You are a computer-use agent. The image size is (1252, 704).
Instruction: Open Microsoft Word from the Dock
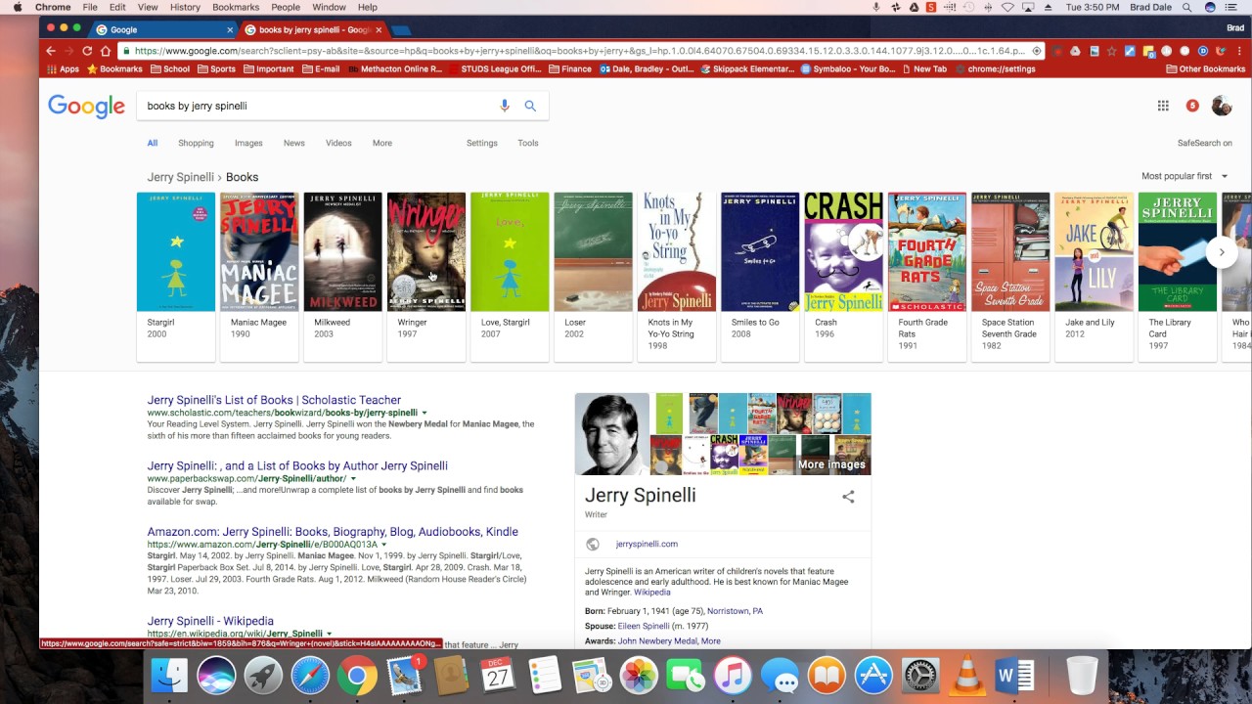tap(1014, 676)
